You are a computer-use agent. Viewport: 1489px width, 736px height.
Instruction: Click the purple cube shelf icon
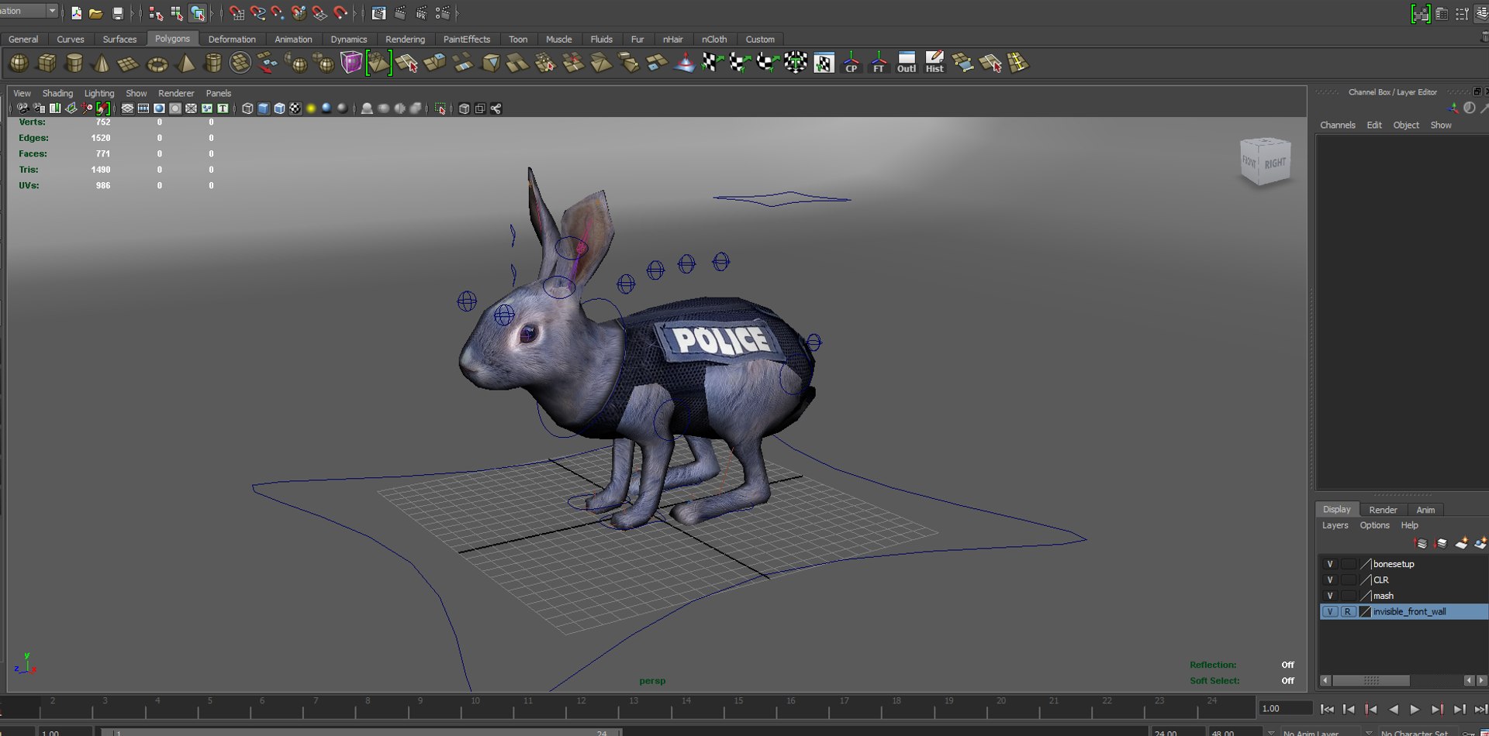351,63
